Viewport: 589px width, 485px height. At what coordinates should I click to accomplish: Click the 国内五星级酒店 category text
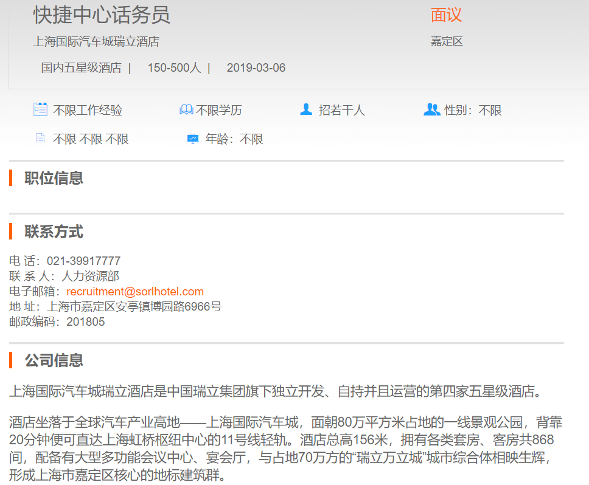pyautogui.click(x=81, y=67)
